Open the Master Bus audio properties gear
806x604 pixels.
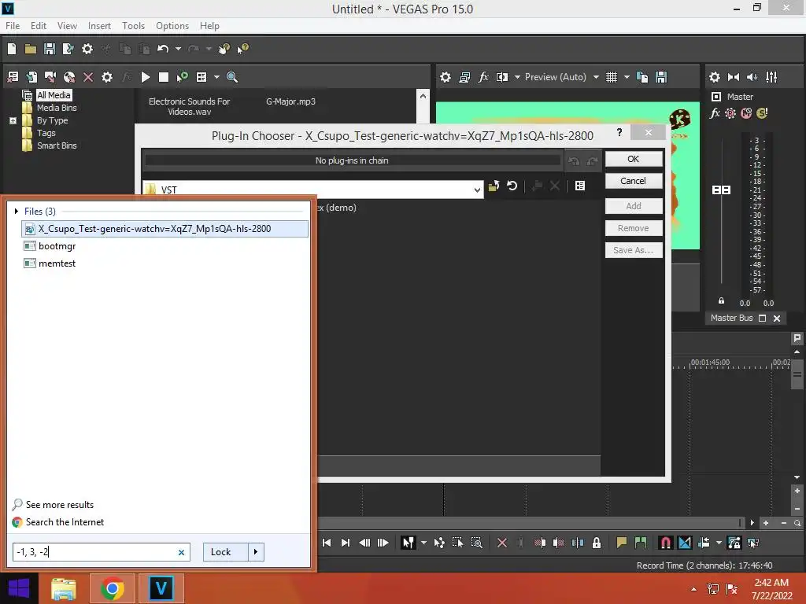point(715,77)
